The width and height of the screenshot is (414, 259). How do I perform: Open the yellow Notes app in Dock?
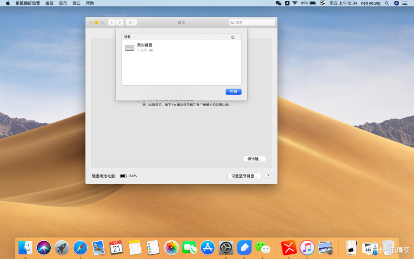(135, 247)
